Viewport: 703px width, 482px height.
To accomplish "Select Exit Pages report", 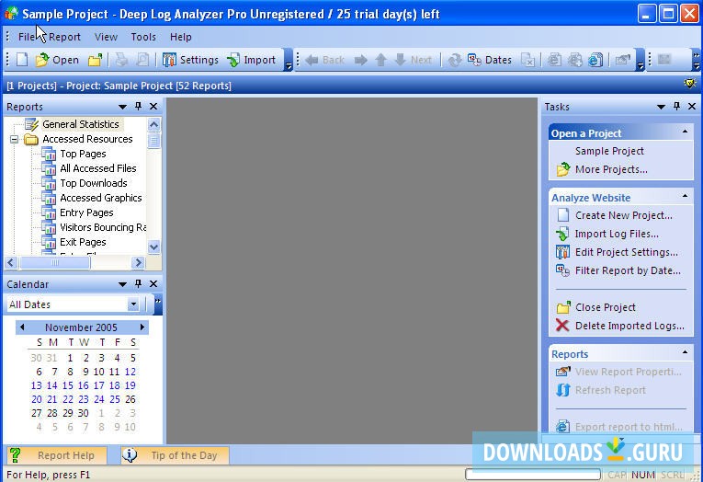I will pyautogui.click(x=83, y=242).
